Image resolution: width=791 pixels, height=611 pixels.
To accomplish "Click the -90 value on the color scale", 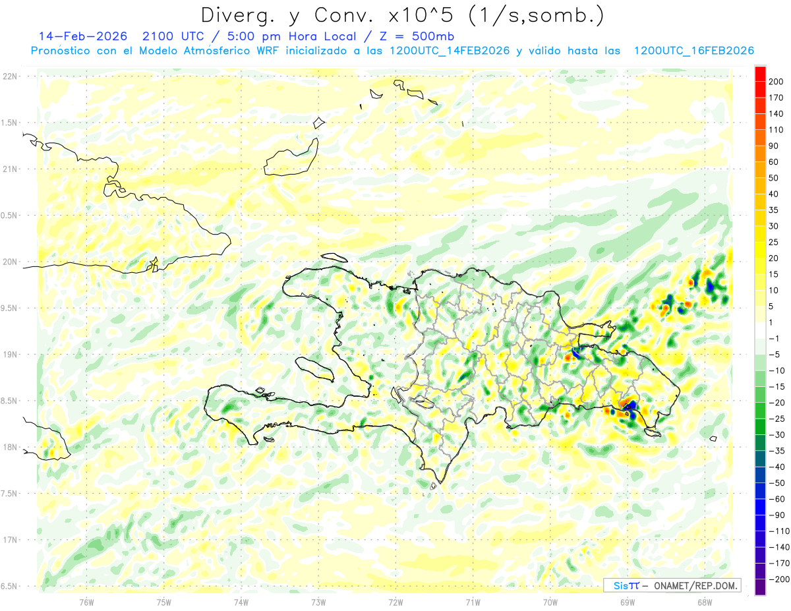I will click(x=776, y=515).
